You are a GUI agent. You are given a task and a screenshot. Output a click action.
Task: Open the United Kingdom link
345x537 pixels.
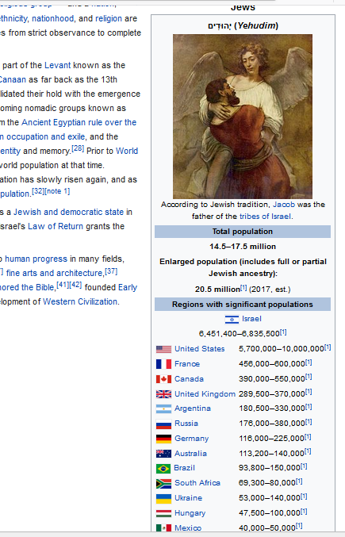tap(205, 394)
